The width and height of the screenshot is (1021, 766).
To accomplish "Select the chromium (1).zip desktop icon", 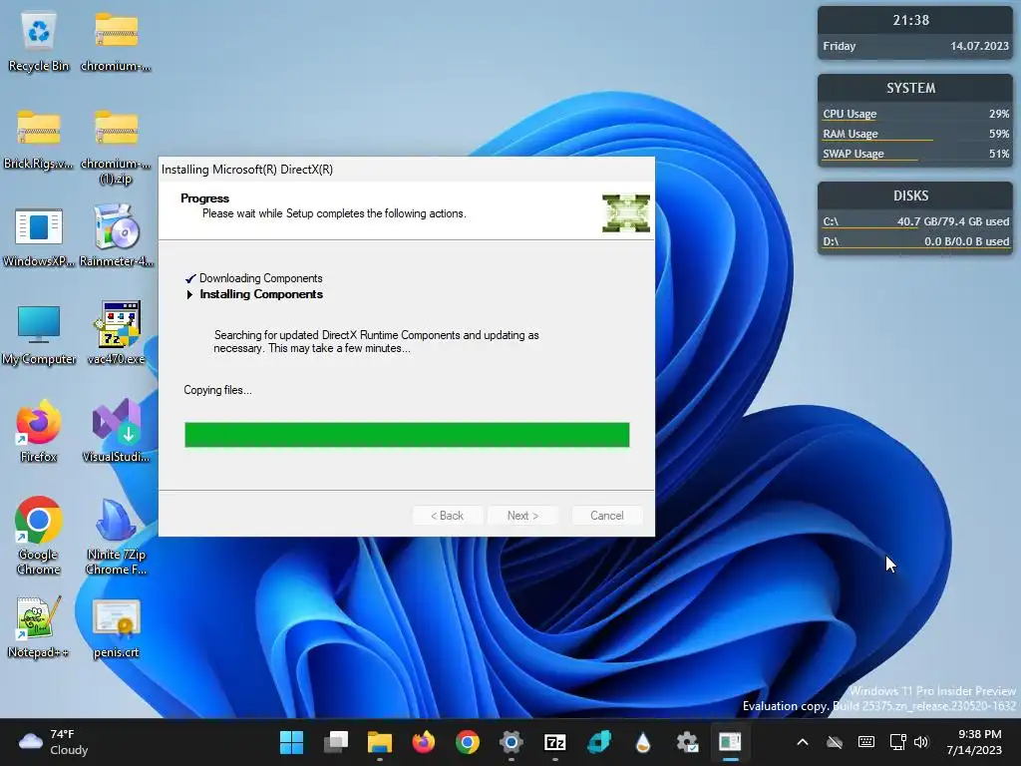I will 116,147.
